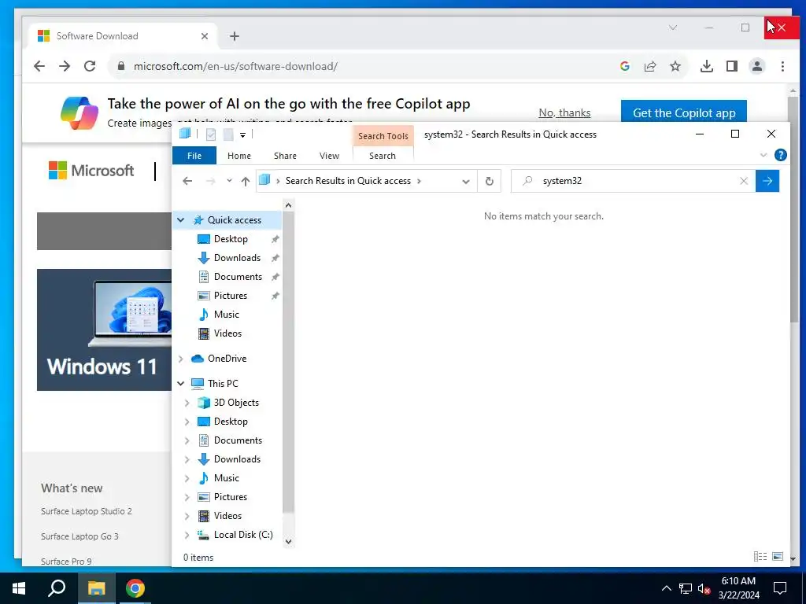Reload the Chrome page
The height and width of the screenshot is (604, 806).
coord(90,66)
